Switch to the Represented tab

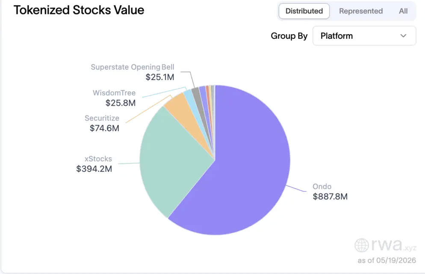361,11
